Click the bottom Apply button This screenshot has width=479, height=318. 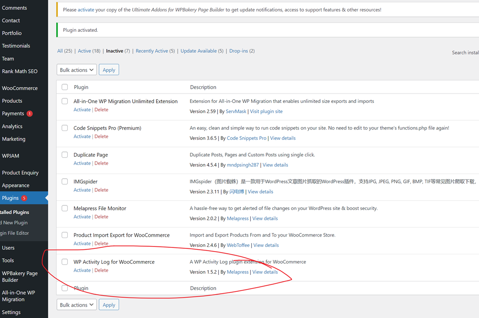[x=109, y=304]
